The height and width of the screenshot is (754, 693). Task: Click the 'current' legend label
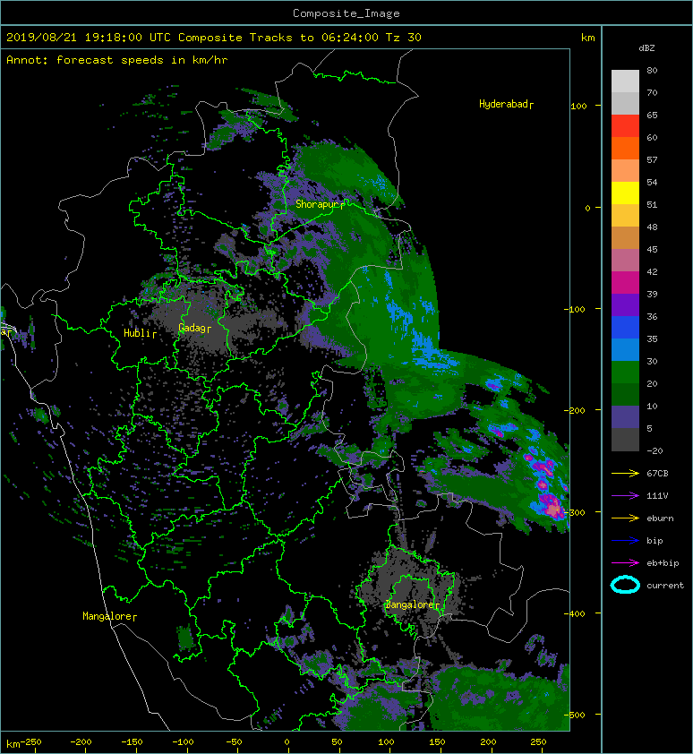665,586
